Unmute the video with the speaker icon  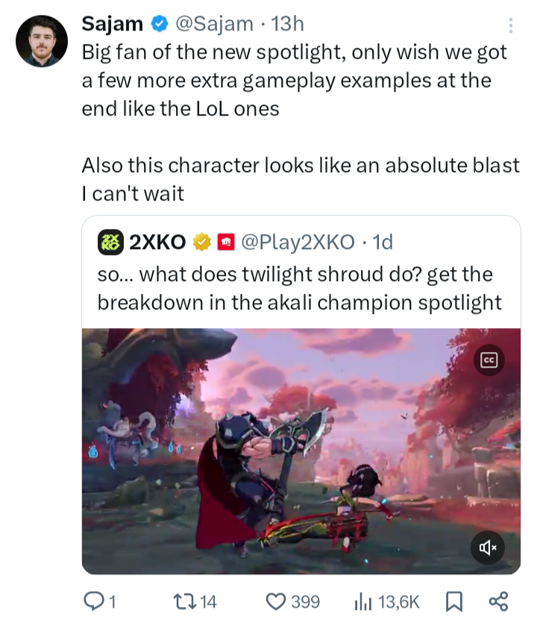tap(488, 548)
